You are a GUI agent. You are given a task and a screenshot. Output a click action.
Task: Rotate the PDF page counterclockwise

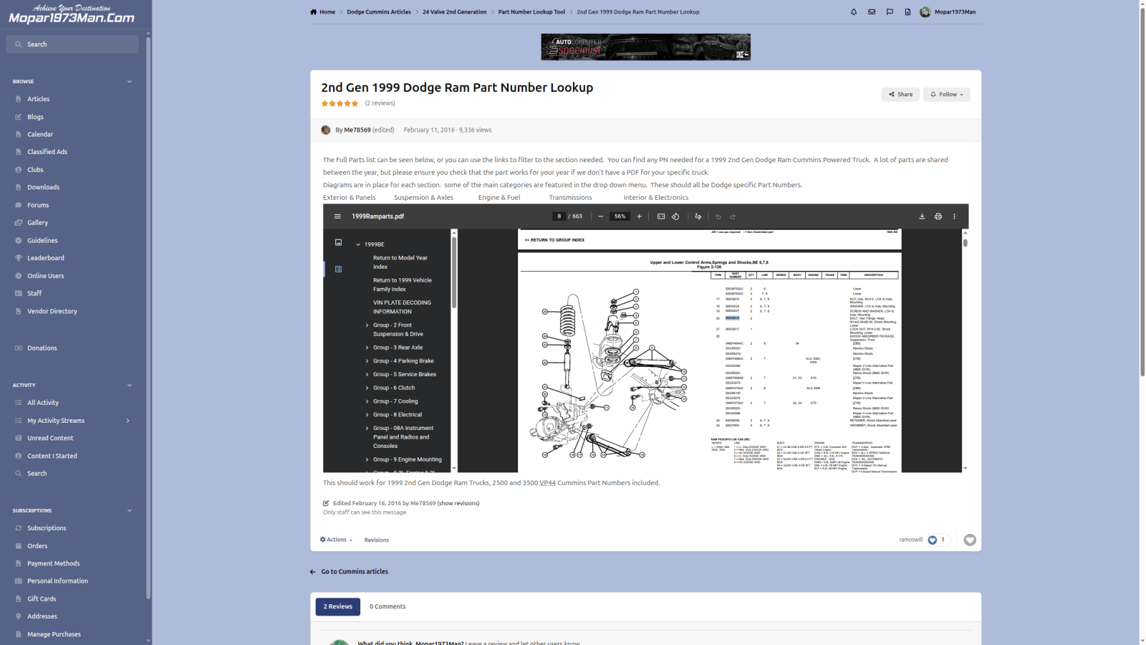pyautogui.click(x=675, y=216)
